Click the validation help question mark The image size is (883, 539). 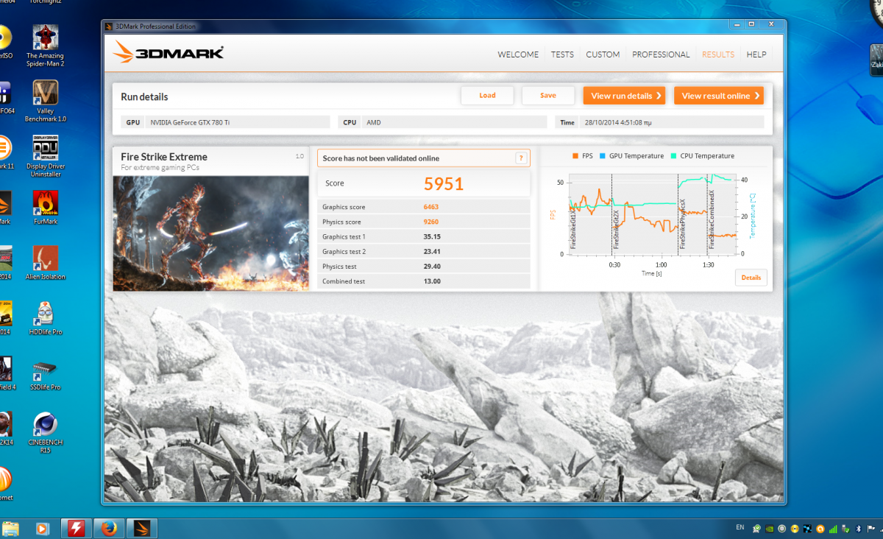click(520, 158)
